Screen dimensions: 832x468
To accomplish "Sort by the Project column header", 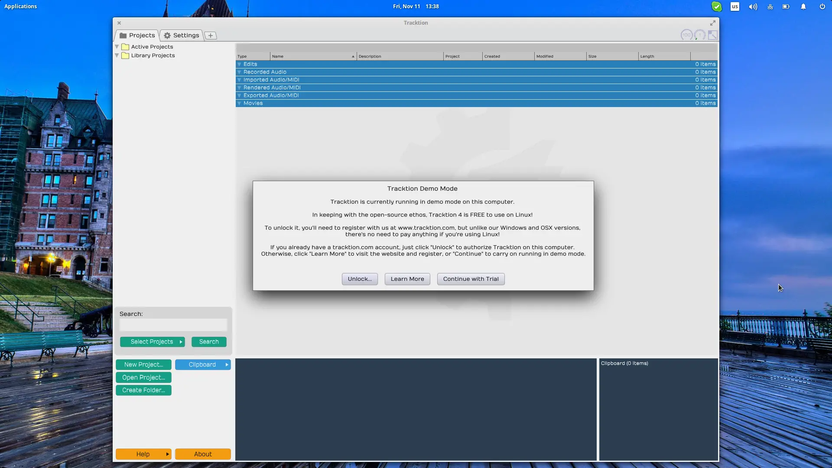I will pyautogui.click(x=463, y=56).
